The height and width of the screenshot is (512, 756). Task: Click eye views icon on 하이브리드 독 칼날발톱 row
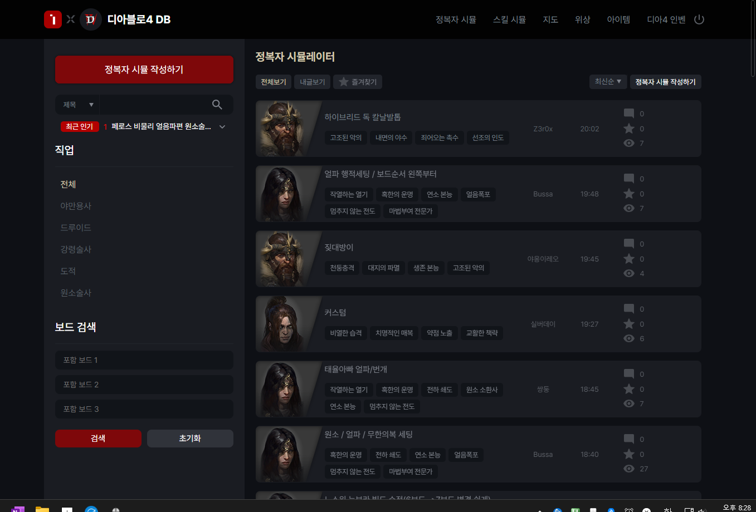629,143
